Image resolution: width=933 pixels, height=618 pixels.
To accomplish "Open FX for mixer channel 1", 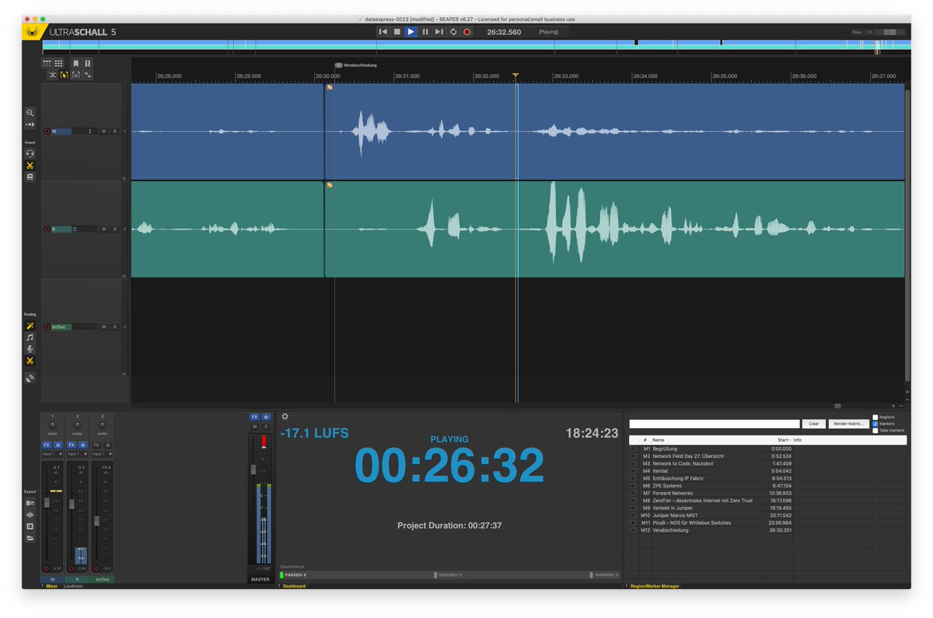I will (x=47, y=445).
